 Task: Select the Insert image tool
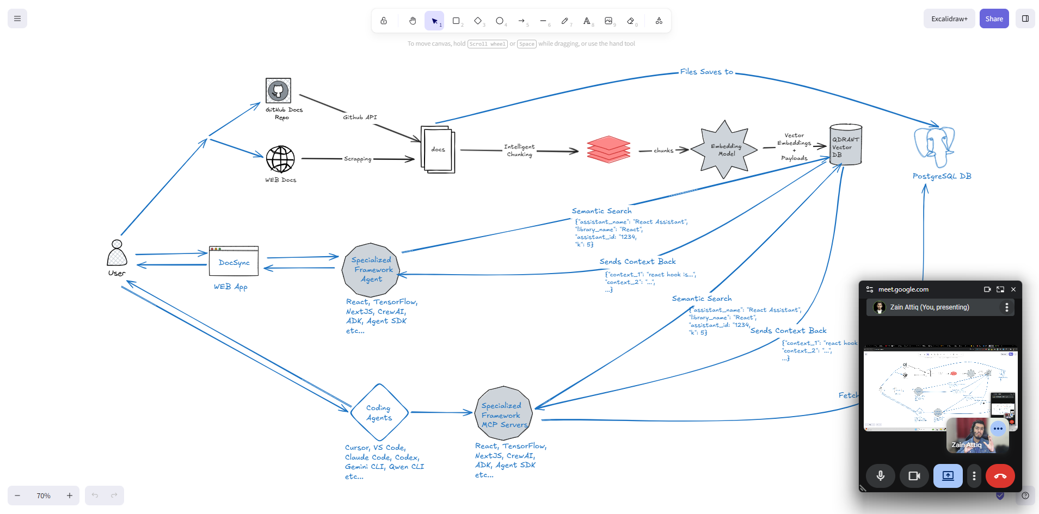click(x=608, y=21)
